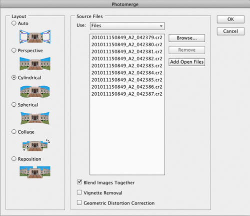This screenshot has width=250, height=216.
Task: Select file ending 042387.cr2 in list
Action: click(x=127, y=94)
